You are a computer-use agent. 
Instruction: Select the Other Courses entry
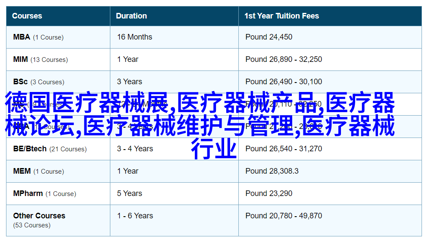coord(39,216)
